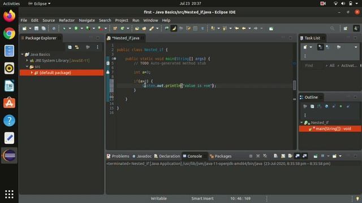Expand the JRE System Library node
This screenshot has width=362, height=203.
coord(27,60)
